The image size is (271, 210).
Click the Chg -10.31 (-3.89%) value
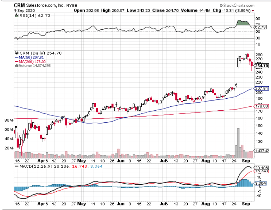232,11
